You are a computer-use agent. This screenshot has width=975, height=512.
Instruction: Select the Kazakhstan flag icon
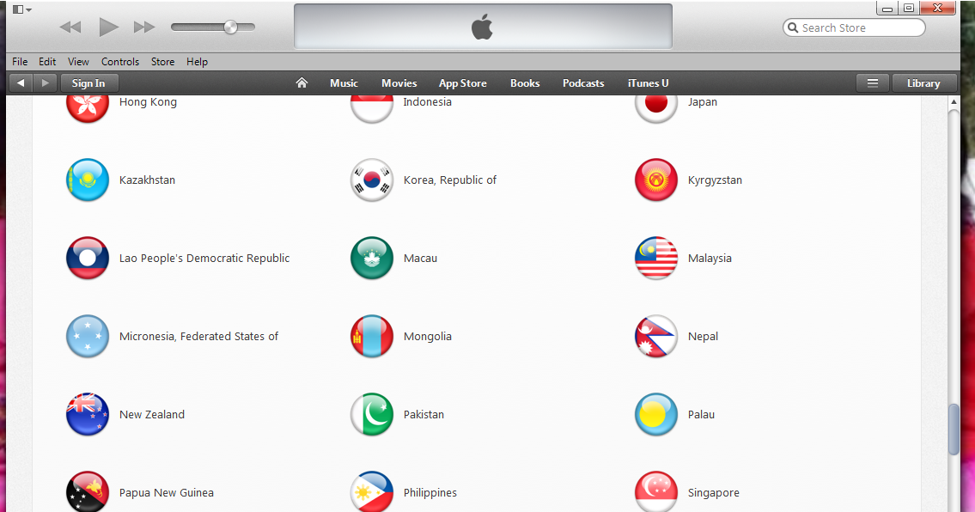tap(88, 180)
